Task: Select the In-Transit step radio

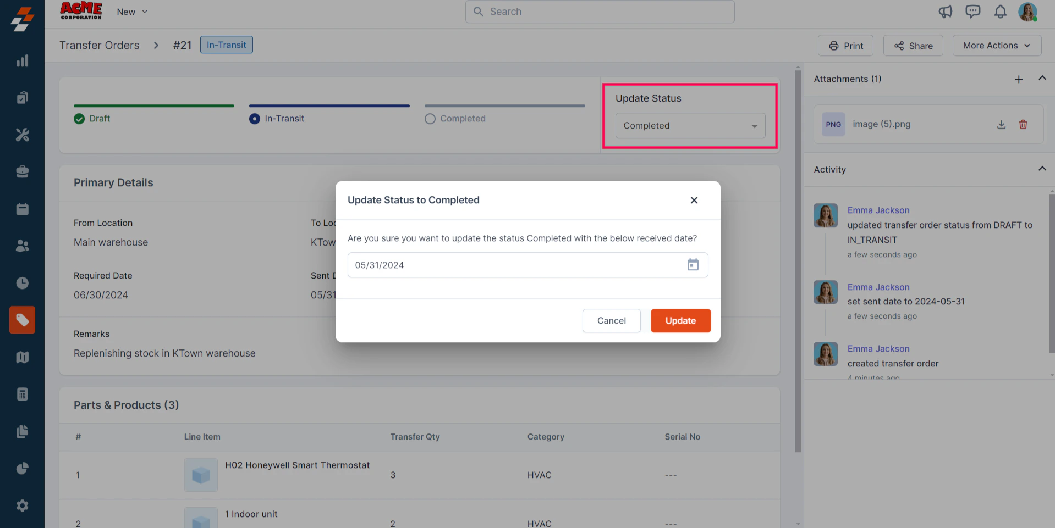Action: (254, 119)
